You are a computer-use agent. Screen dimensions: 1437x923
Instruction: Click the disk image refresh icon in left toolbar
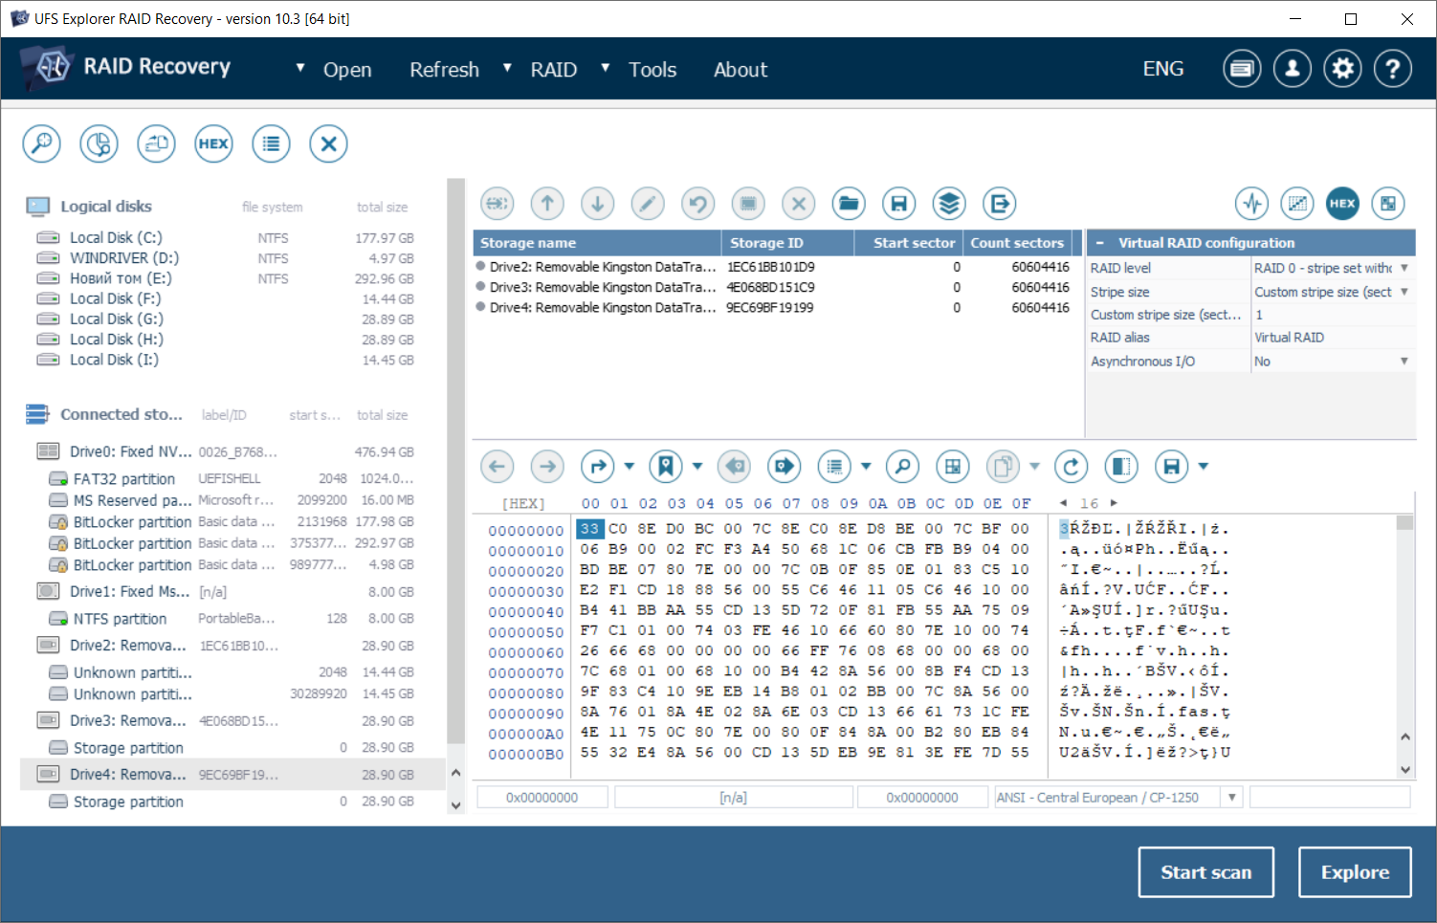tap(157, 144)
